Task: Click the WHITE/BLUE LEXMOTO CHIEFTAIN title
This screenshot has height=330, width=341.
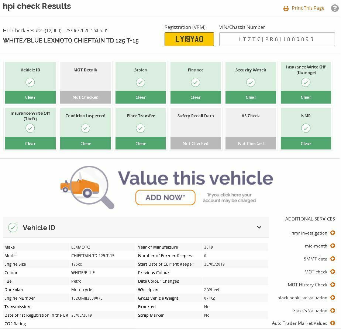Action: click(x=71, y=41)
